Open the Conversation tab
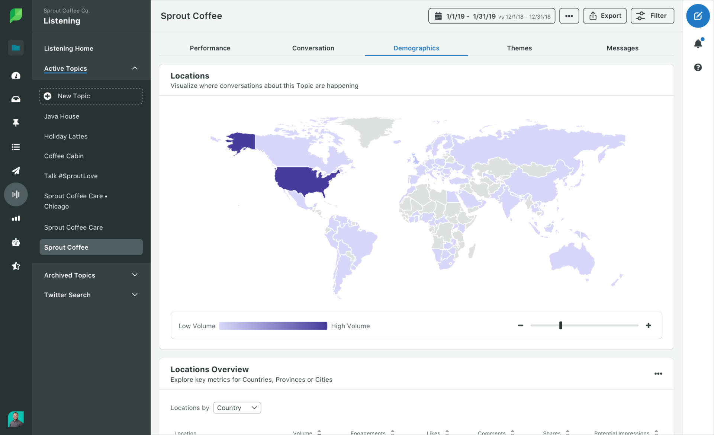This screenshot has height=435, width=714. [313, 48]
